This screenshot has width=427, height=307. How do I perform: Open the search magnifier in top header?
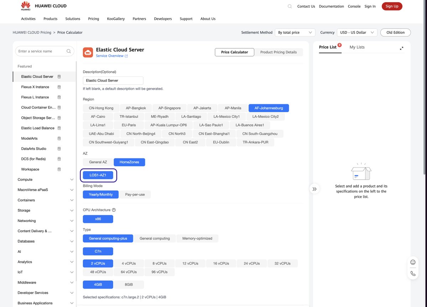point(290,6)
